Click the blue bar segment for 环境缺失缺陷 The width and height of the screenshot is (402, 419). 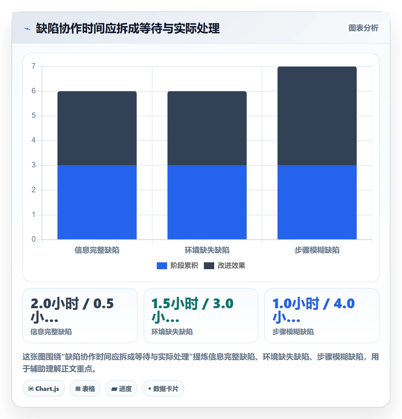207,202
